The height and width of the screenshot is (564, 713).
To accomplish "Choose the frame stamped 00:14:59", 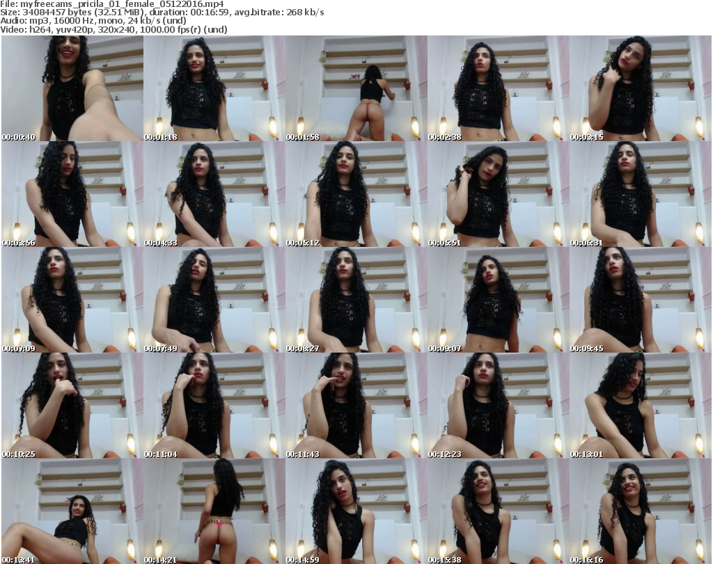I will click(x=356, y=511).
